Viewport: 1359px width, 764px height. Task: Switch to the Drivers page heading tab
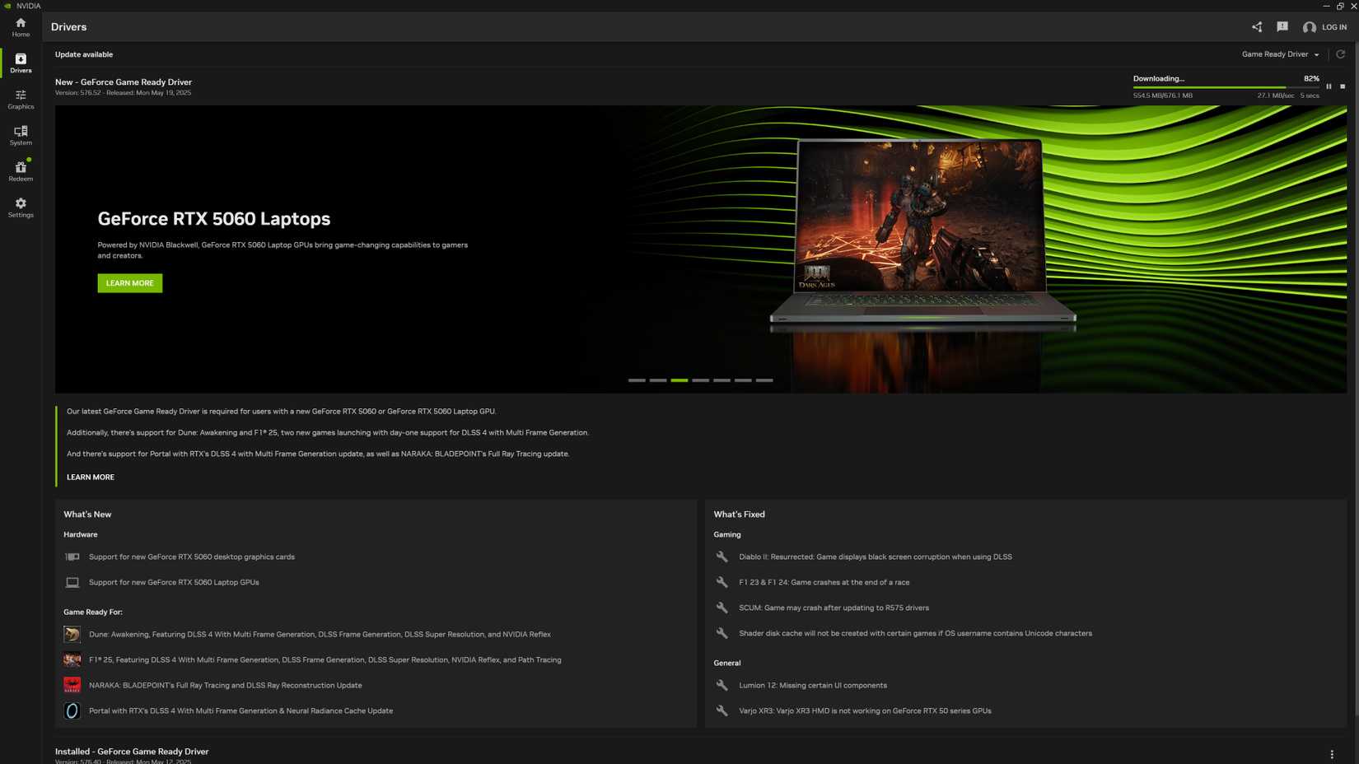[x=68, y=26]
